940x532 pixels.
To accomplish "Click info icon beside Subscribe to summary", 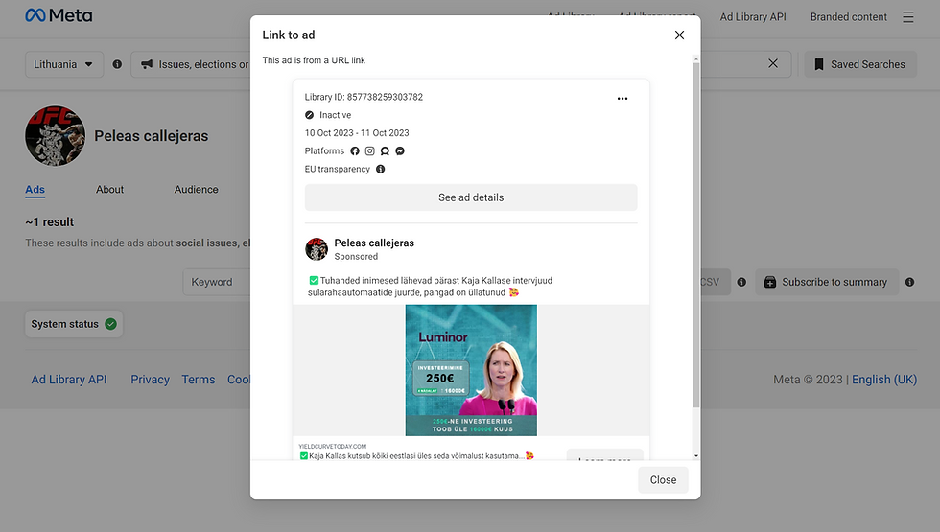I will [909, 282].
